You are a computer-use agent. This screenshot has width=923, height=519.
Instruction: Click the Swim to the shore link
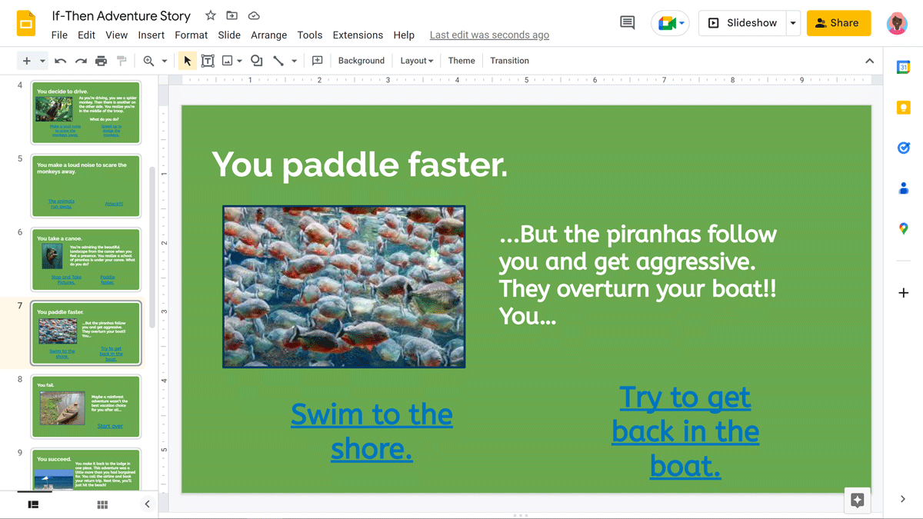pyautogui.click(x=372, y=431)
